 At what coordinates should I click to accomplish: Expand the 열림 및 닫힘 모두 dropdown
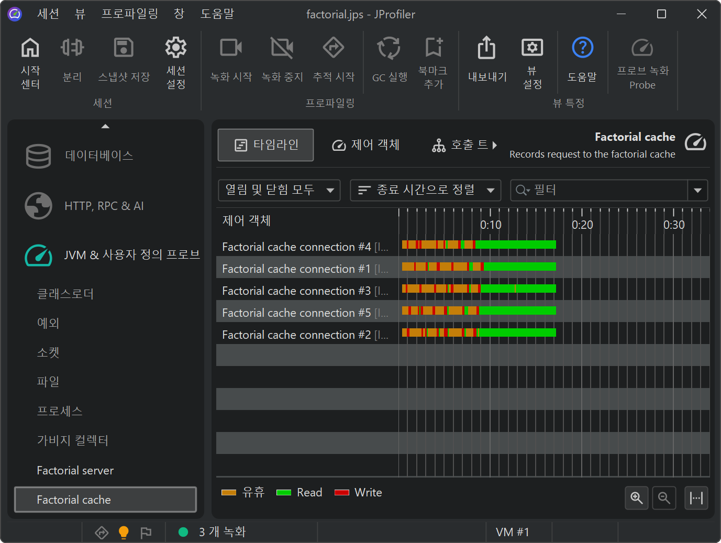tap(279, 190)
